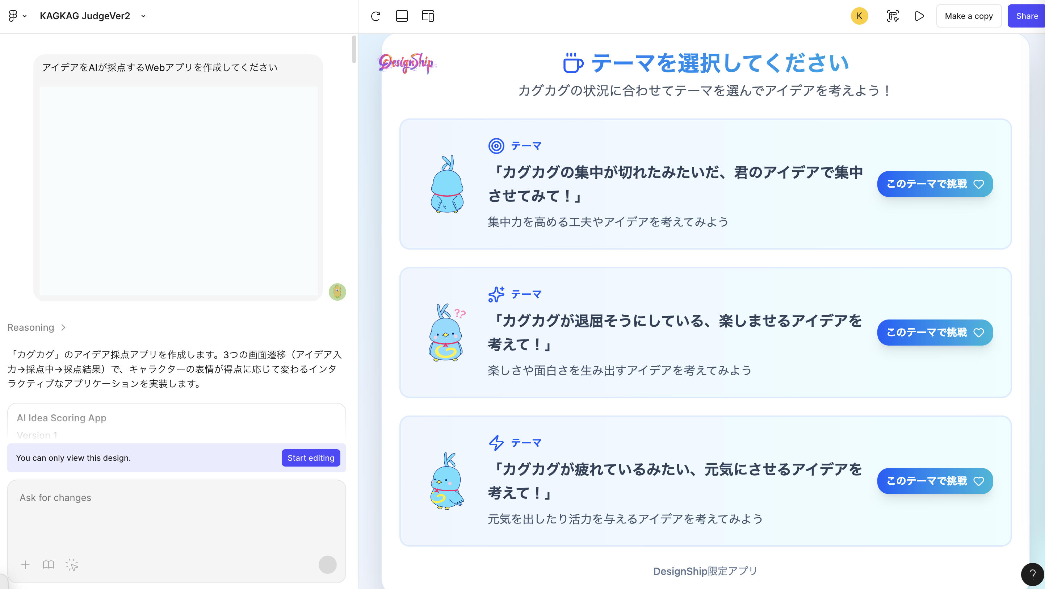The width and height of the screenshot is (1045, 589).
Task: Click the responsive device preview icon
Action: coord(428,16)
